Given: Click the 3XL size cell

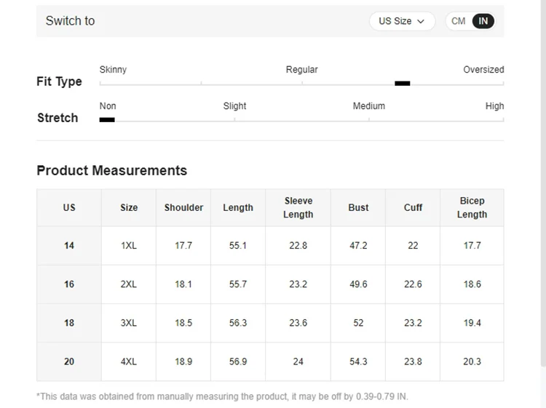Looking at the screenshot, I should tap(129, 323).
